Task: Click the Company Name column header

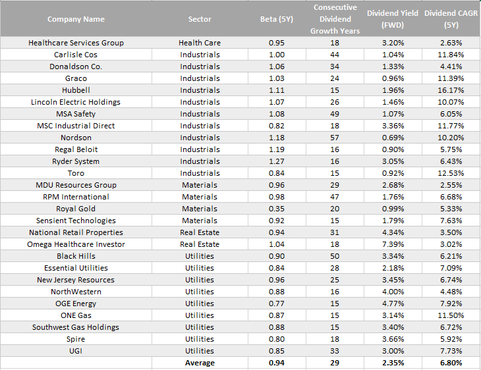Action: 76,19
